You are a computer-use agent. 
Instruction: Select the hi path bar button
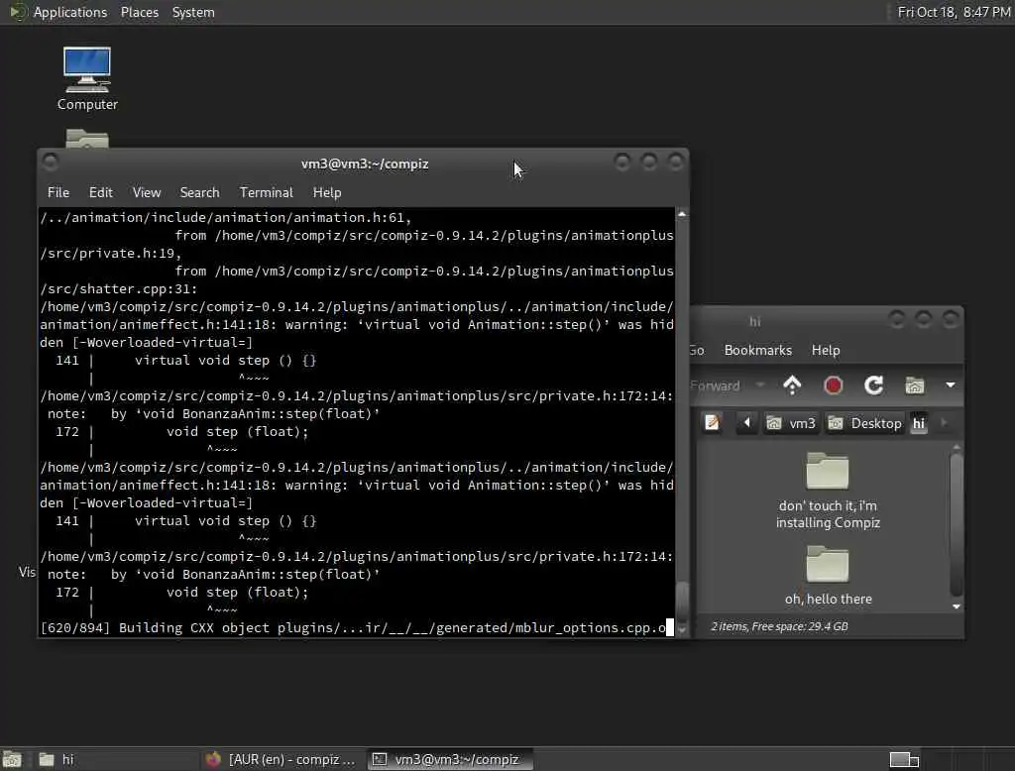point(919,423)
